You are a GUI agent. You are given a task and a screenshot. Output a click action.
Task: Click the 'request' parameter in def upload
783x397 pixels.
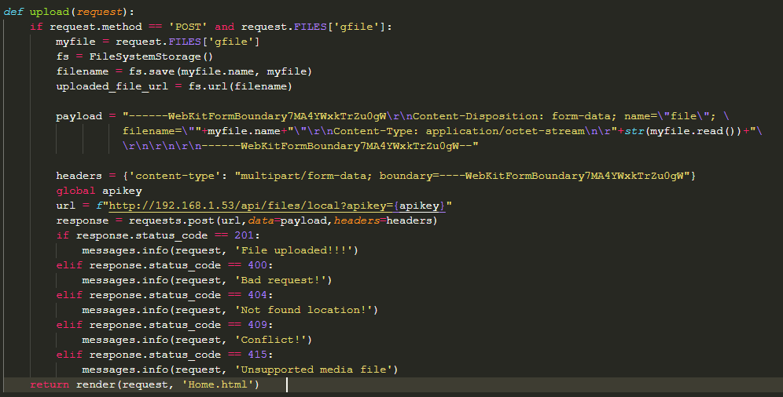click(99, 12)
